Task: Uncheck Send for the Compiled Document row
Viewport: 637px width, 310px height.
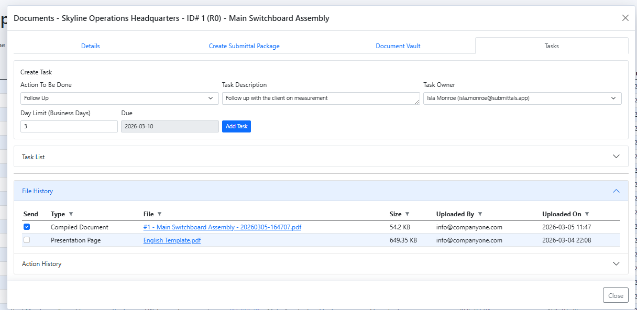Action: click(27, 227)
